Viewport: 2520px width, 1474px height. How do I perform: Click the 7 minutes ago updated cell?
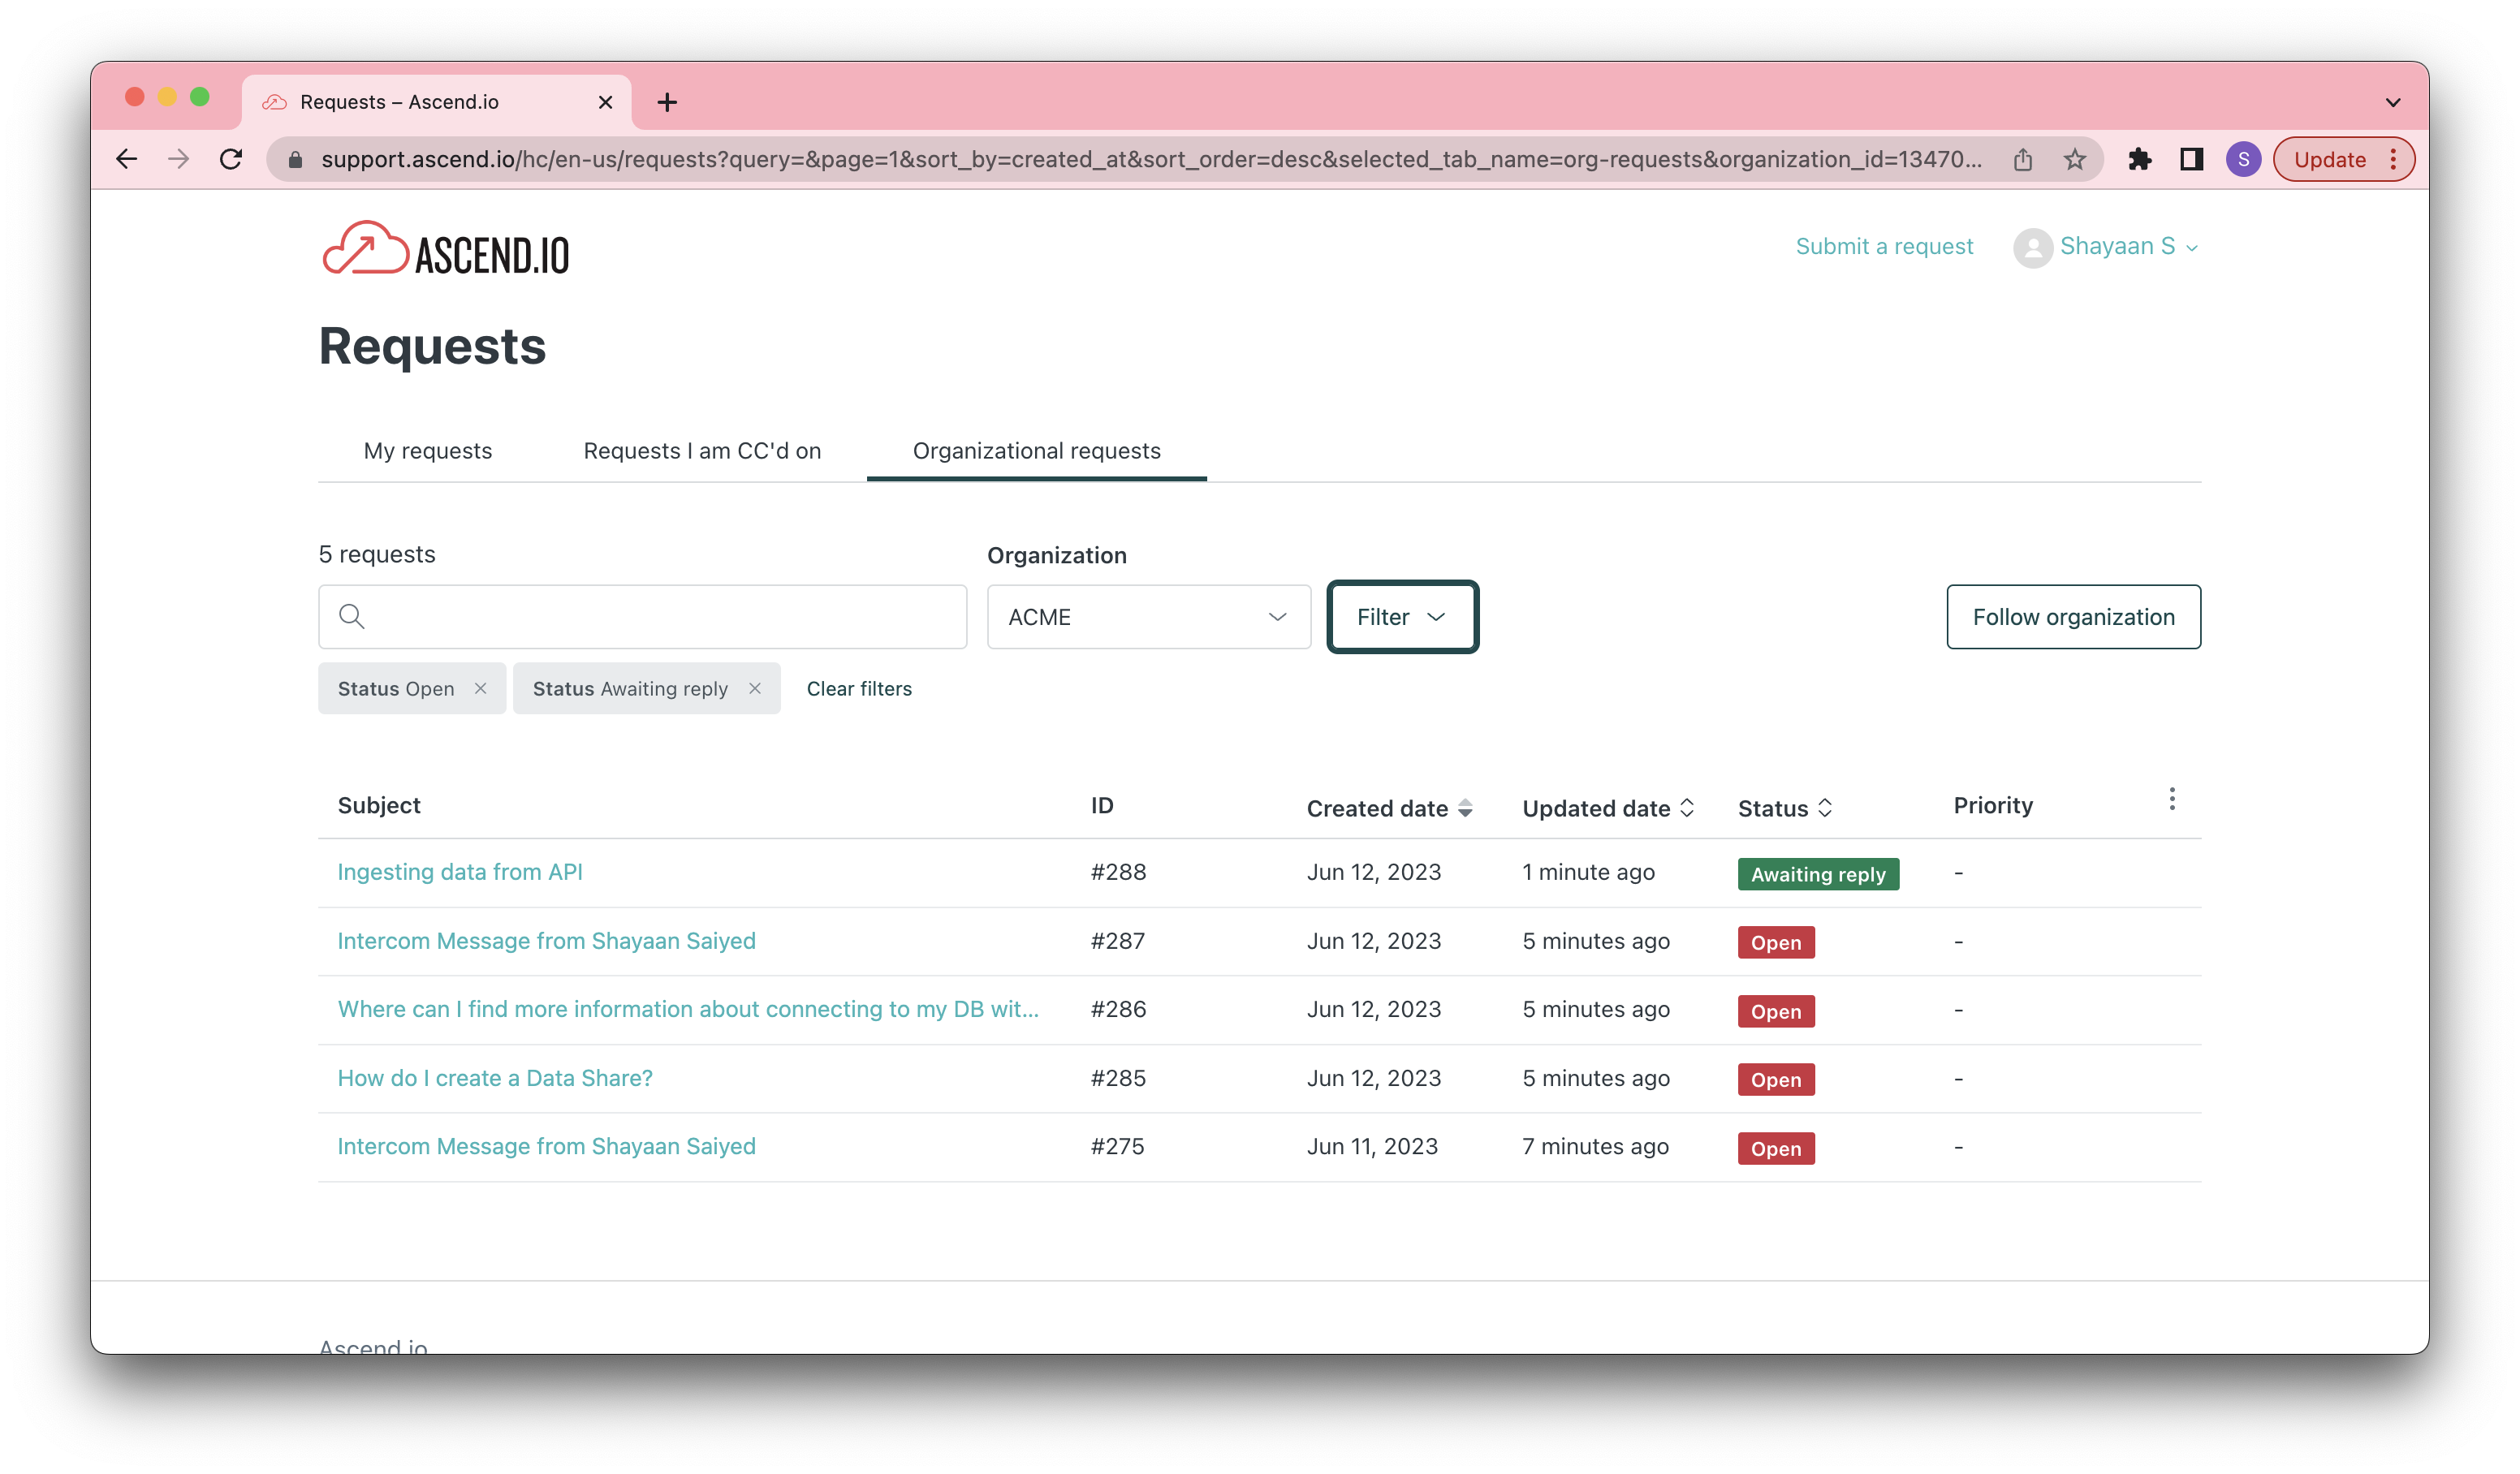(x=1595, y=1146)
